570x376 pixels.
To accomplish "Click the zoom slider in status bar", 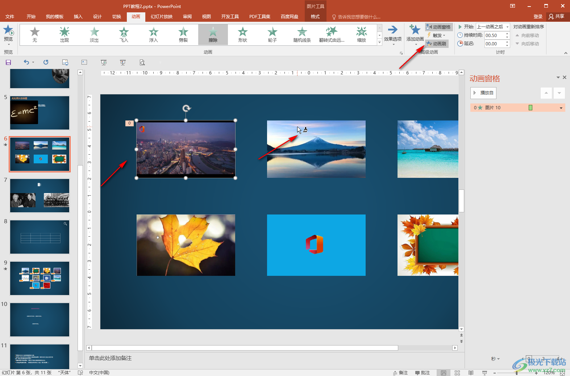I will tap(516, 373).
